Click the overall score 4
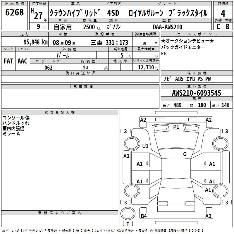This screenshot has width=234, height=234. point(223,13)
